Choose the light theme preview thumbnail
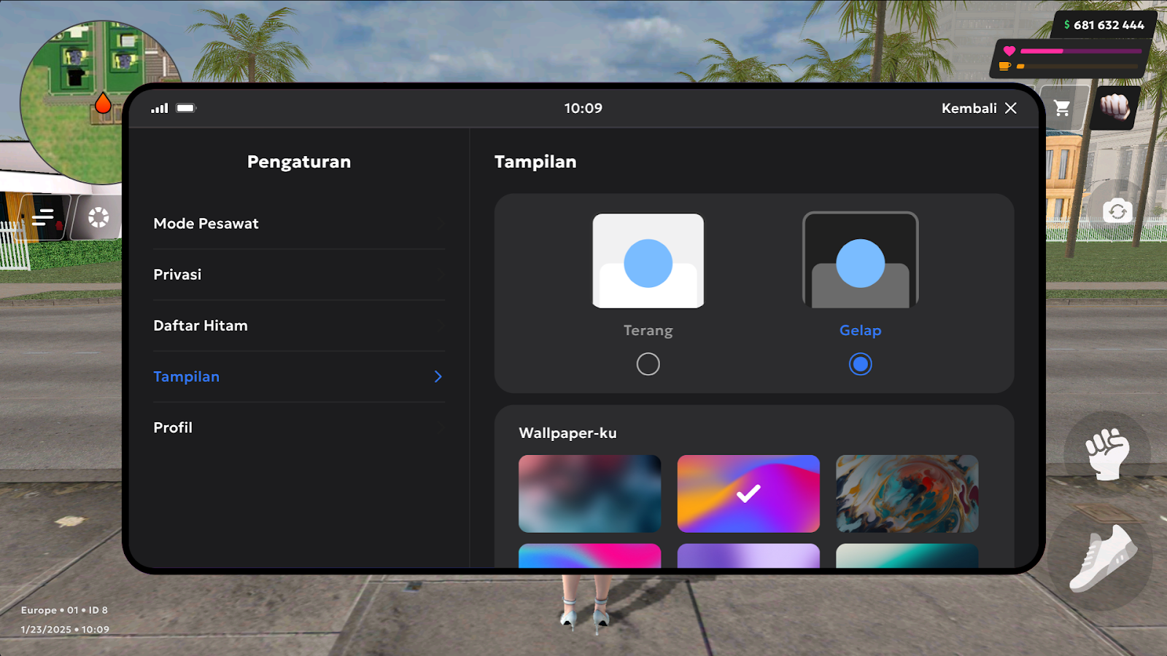 click(648, 261)
